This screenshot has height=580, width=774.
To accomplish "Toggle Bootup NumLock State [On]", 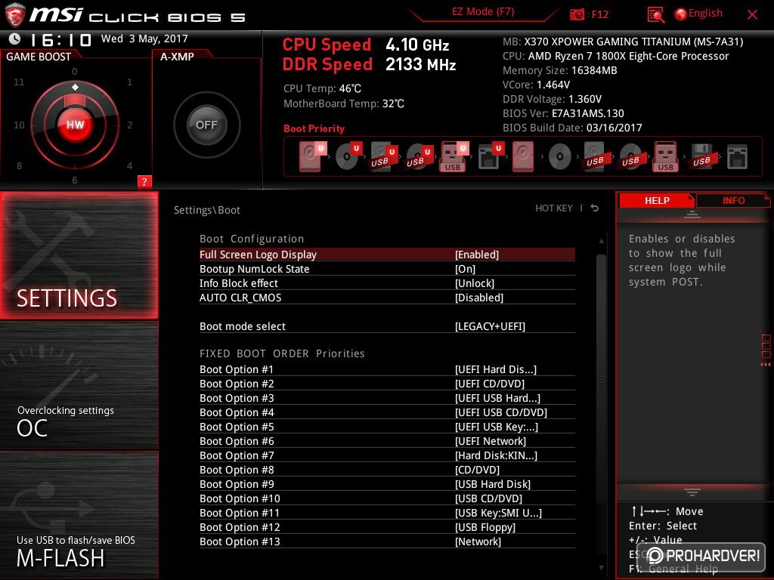I will tap(387, 269).
